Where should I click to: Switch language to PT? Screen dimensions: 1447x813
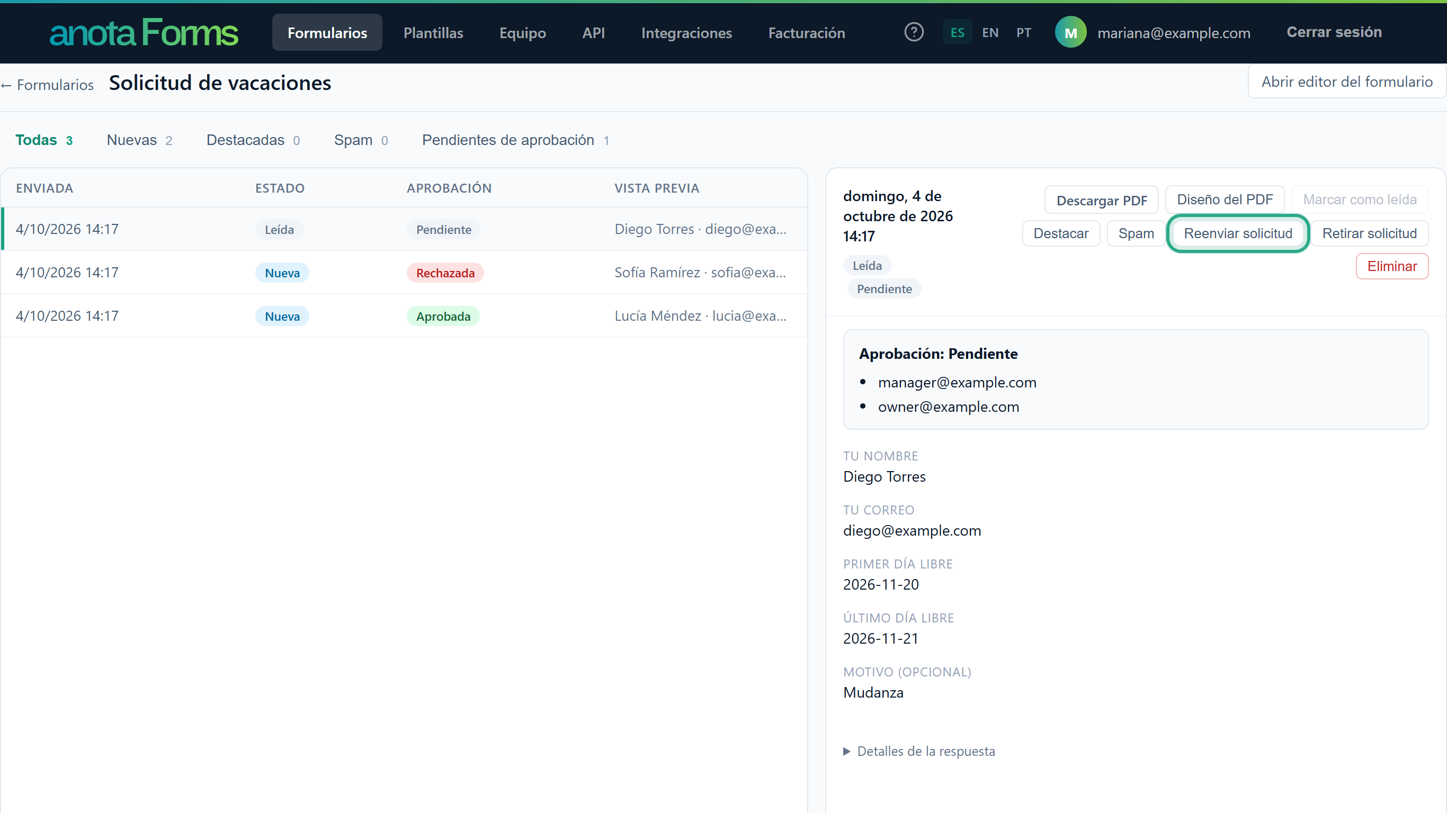(1023, 33)
